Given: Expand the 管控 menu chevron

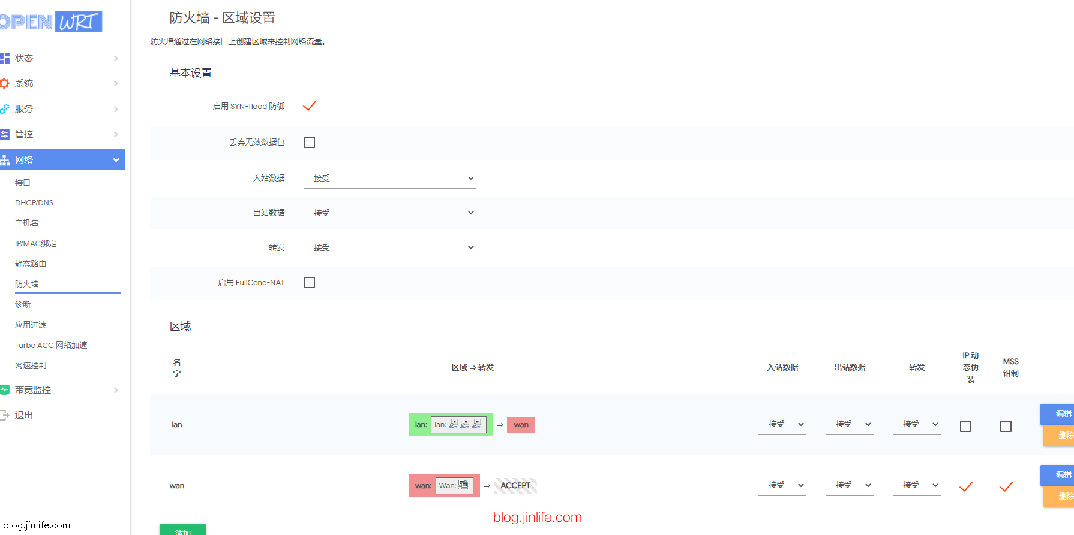Looking at the screenshot, I should (116, 134).
